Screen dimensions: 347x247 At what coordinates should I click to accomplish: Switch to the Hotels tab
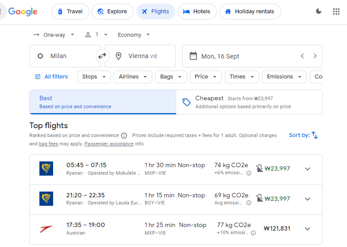197,12
